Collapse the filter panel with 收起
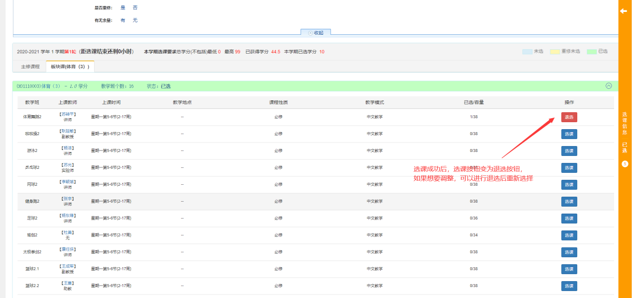 pos(316,33)
